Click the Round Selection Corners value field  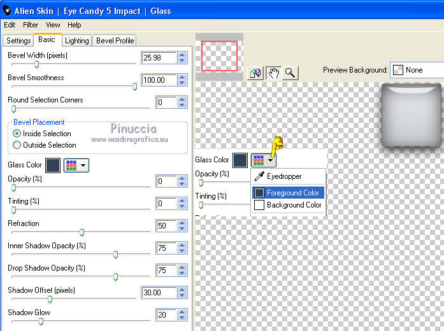click(166, 102)
